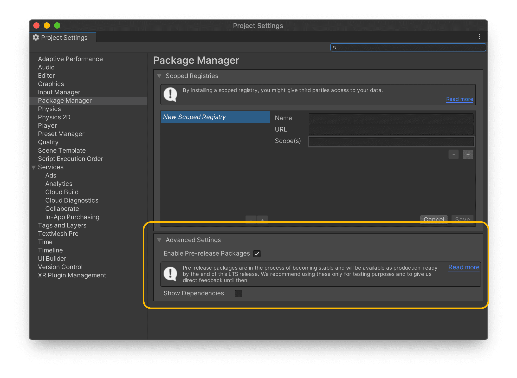Click the plus icon below the registry list
The image size is (517, 378).
click(262, 220)
